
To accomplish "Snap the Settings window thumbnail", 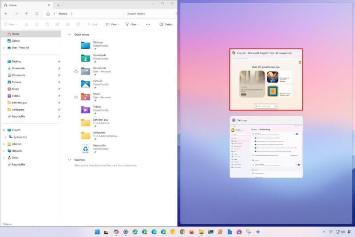I will pyautogui.click(x=266, y=147).
